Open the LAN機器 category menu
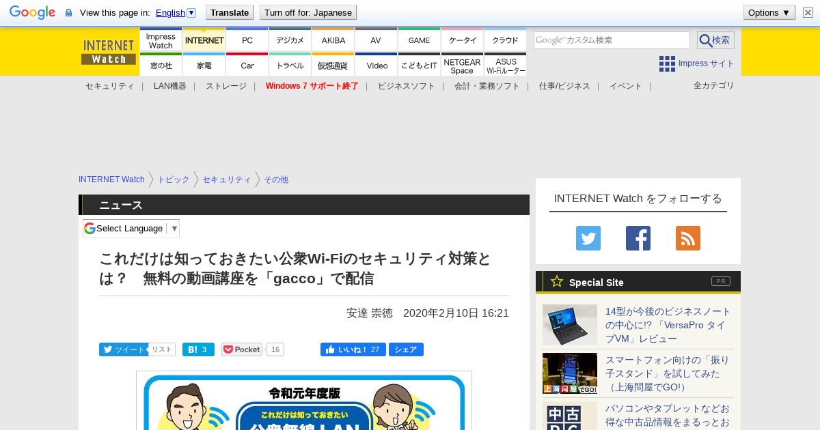Screen dimensions: 820x430 (170, 86)
